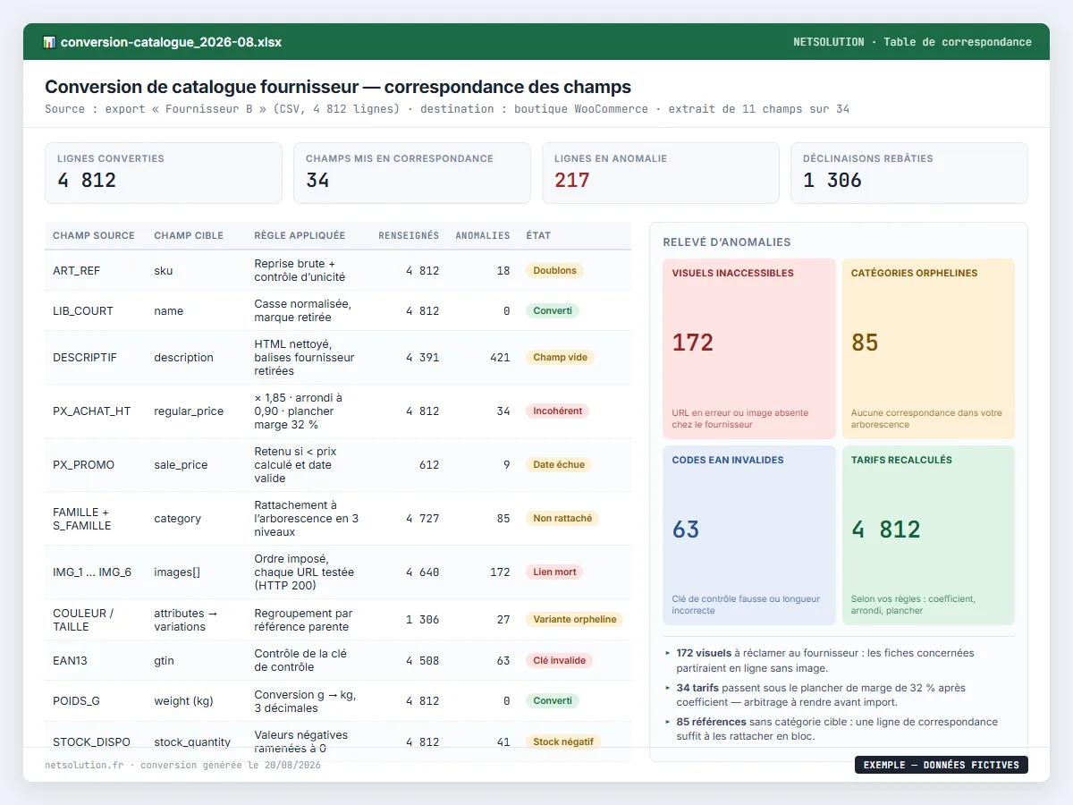Click the Stock négatif status badge

point(562,741)
